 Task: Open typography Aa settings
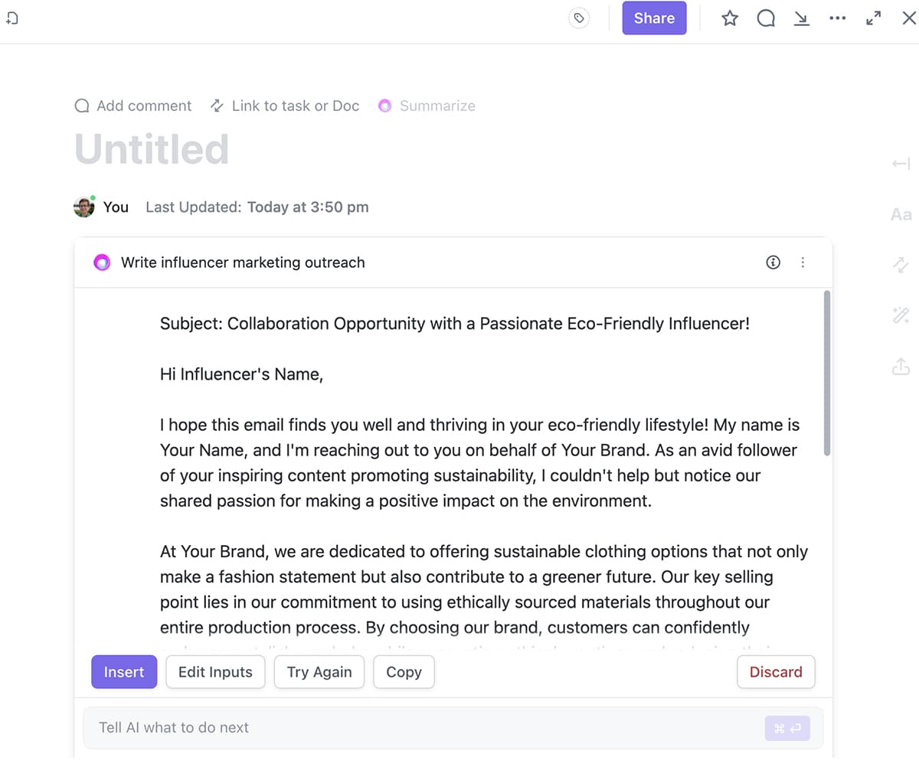(901, 215)
